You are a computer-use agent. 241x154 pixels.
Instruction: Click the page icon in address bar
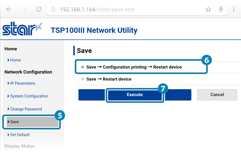[x=53, y=9]
